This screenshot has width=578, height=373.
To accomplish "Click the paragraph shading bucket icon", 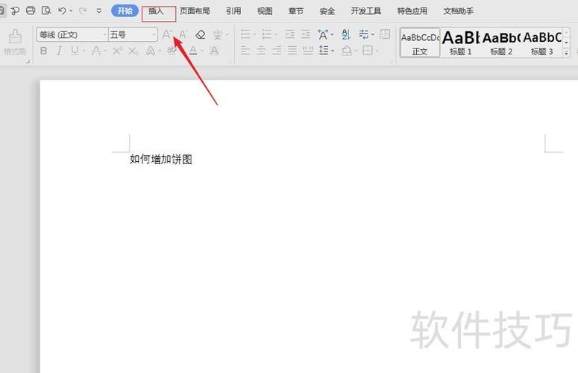I will click(x=347, y=51).
